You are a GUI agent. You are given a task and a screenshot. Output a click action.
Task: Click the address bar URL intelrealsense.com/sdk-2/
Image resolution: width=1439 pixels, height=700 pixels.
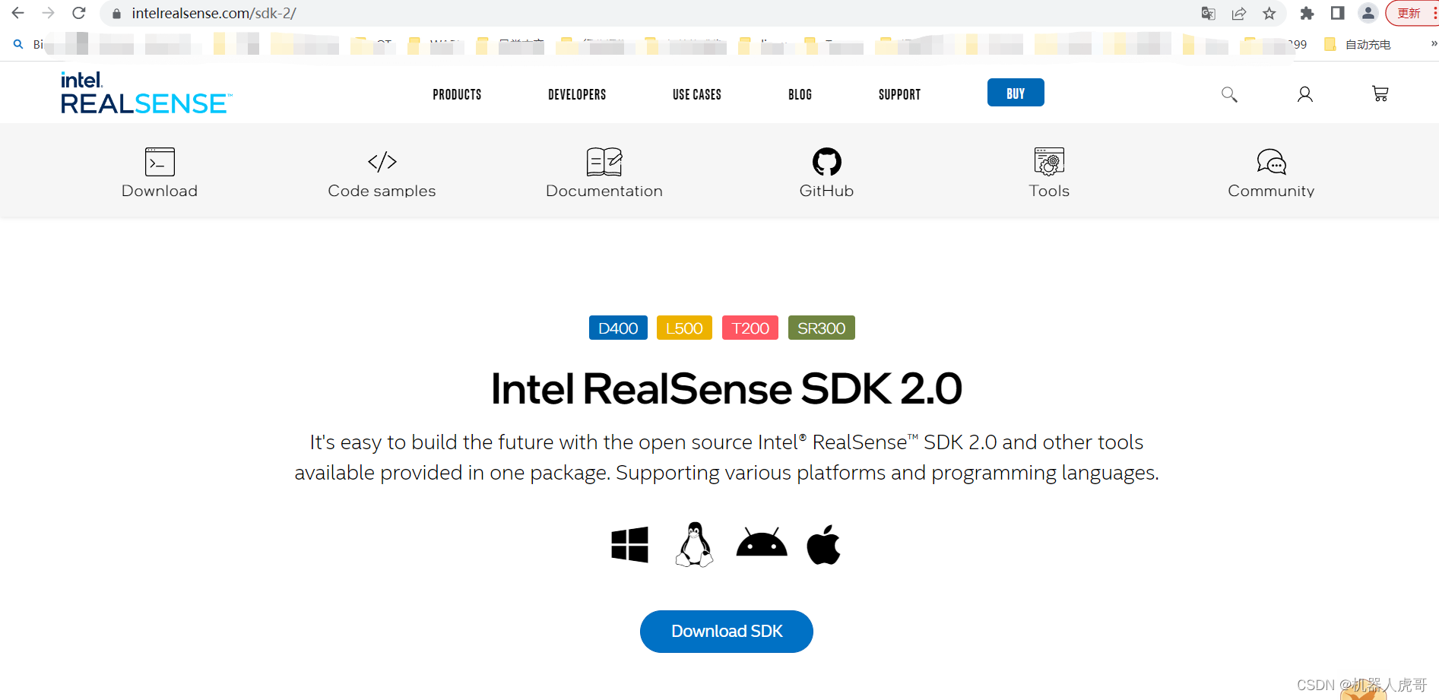(214, 14)
